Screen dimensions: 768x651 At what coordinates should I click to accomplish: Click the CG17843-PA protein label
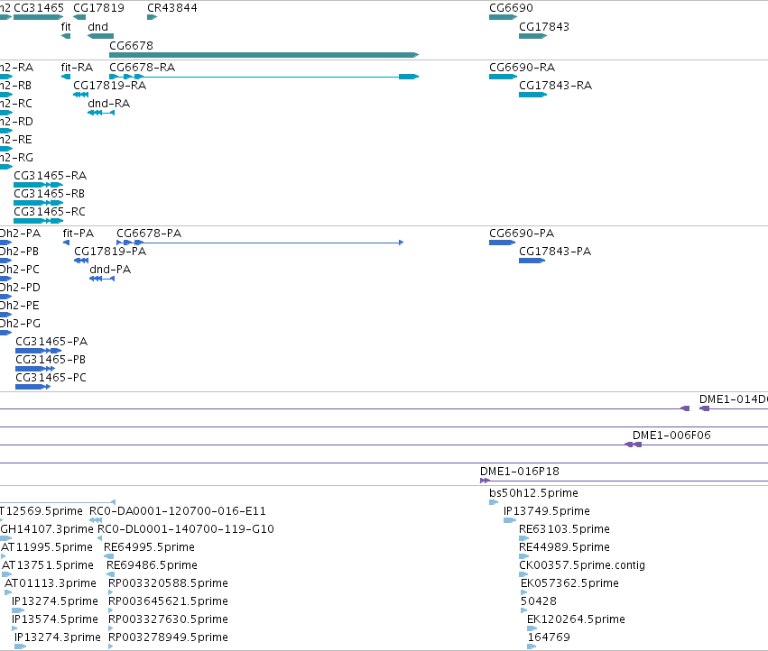tap(555, 251)
